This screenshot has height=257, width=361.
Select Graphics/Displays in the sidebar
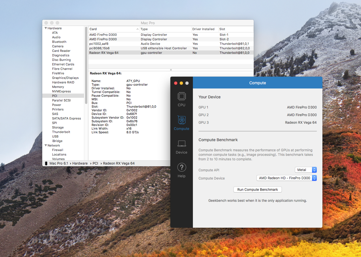pos(65,78)
